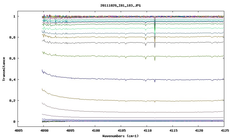
Task: Click x-axis tick label 4105
Action: coord(122,131)
